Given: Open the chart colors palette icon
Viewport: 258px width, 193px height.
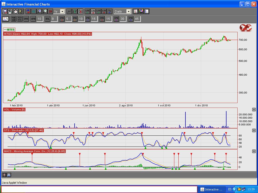Looking at the screenshot, I should click(x=141, y=11).
